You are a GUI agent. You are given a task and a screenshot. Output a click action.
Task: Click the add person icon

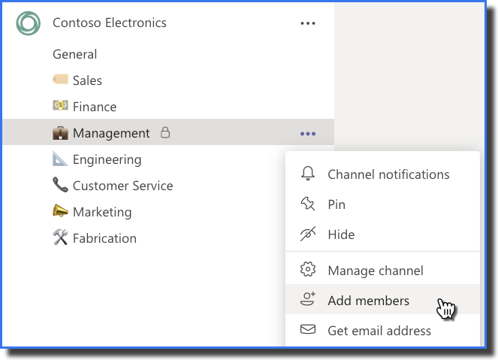(308, 298)
